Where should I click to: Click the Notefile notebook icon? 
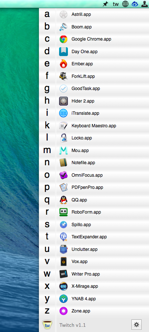tap(63, 163)
